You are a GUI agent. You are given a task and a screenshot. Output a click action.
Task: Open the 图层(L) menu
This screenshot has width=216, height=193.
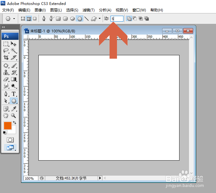56,10
